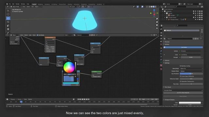Click the Strength value field

click(191, 57)
